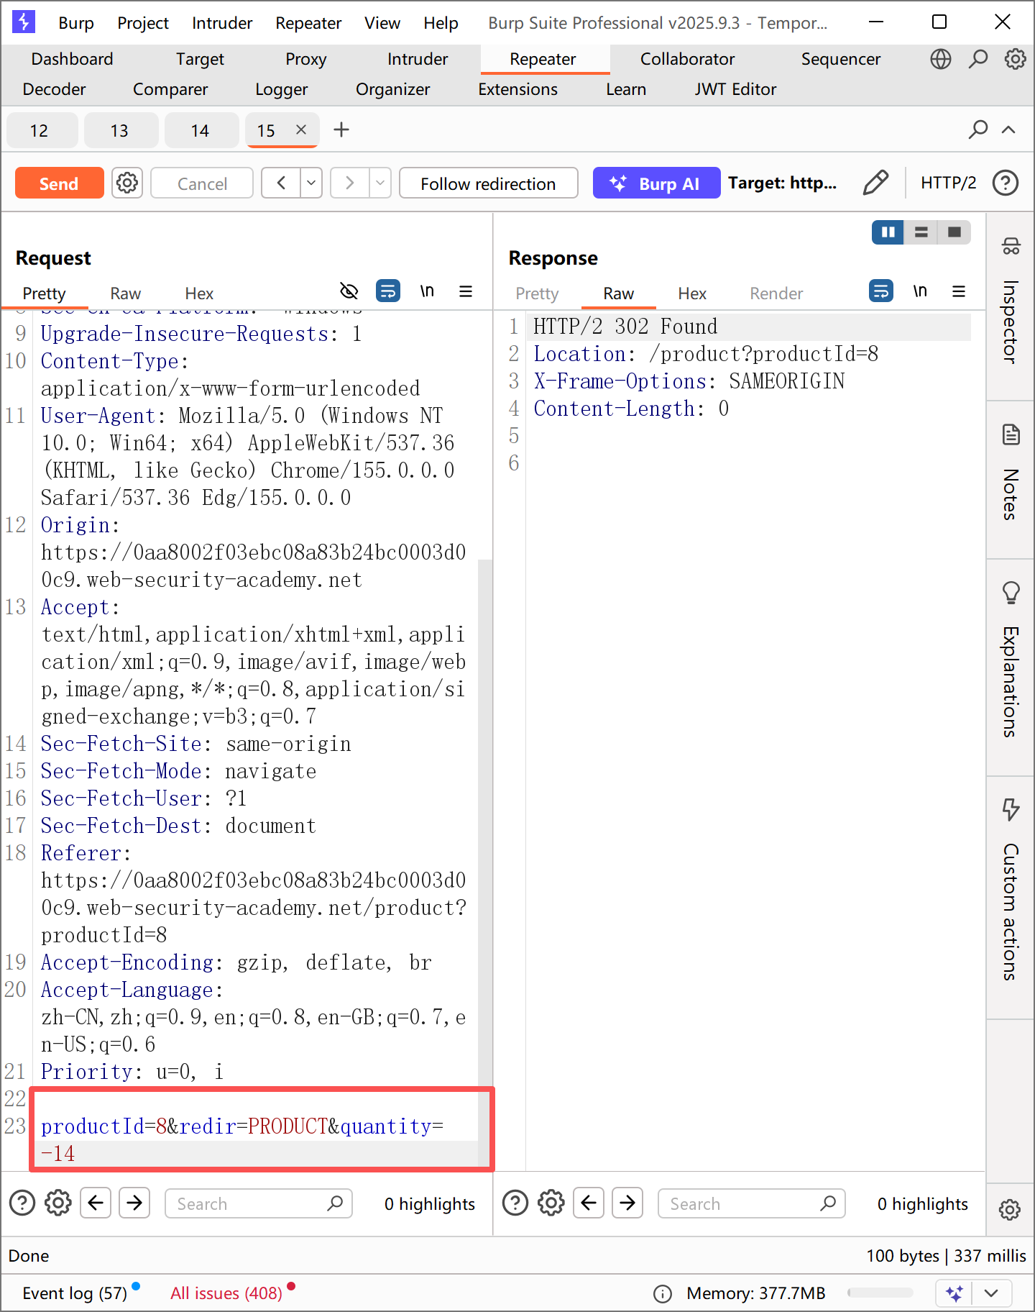The height and width of the screenshot is (1312, 1035).
Task: Open request send settings gear
Action: 127,183
